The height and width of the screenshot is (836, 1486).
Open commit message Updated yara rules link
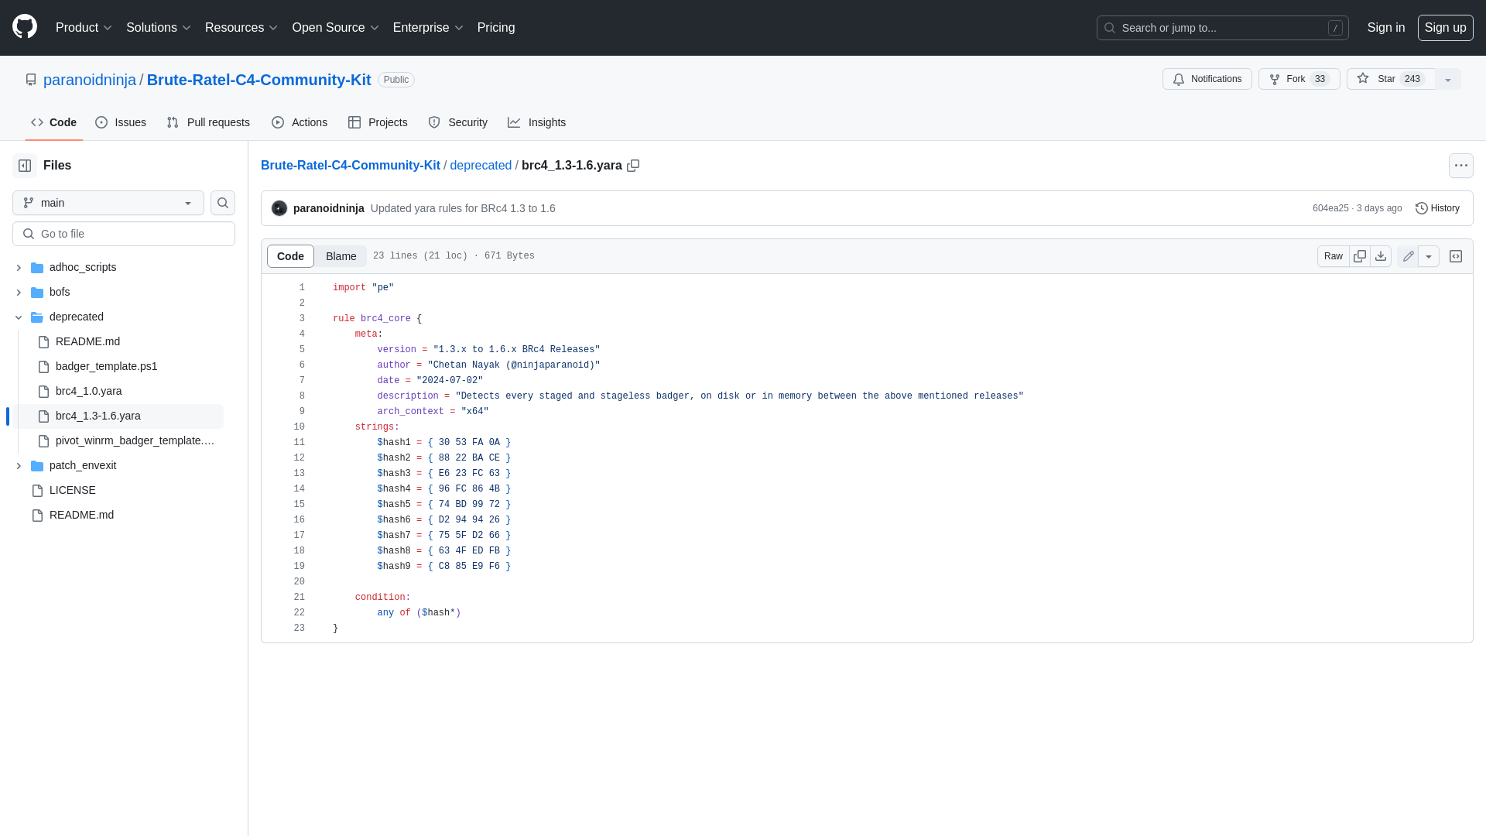pos(463,208)
